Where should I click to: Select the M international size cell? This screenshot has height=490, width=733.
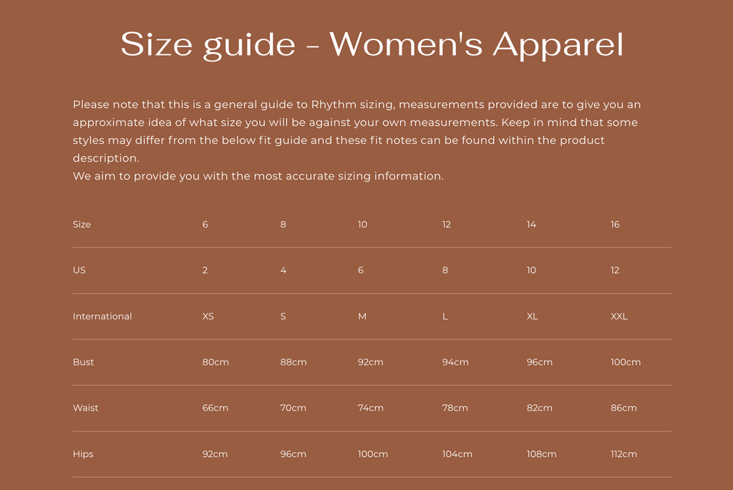click(361, 316)
